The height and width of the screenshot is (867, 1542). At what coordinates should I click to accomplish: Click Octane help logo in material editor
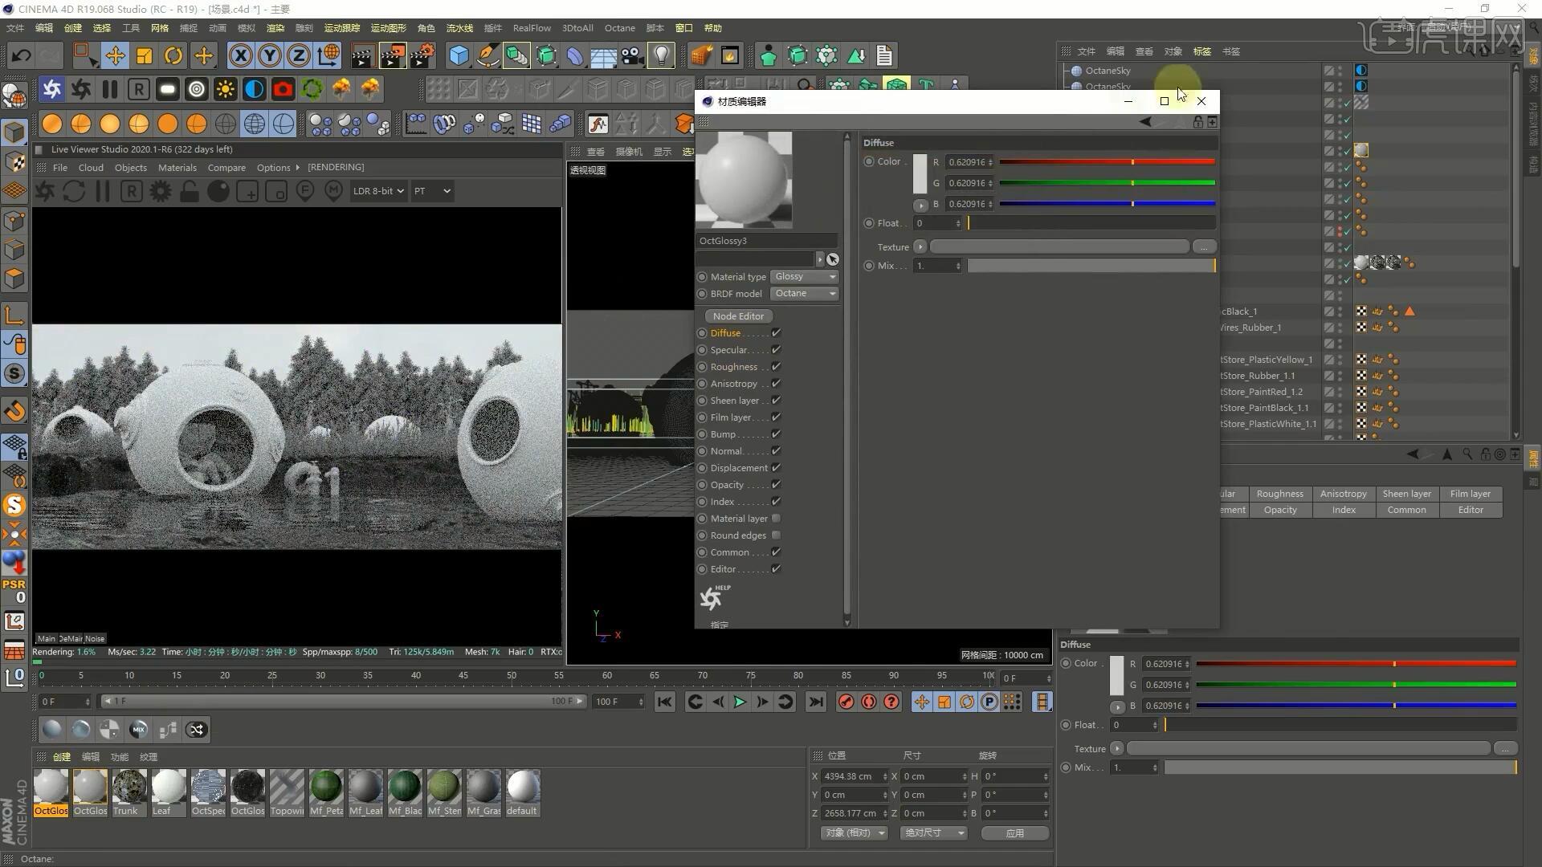click(x=713, y=597)
